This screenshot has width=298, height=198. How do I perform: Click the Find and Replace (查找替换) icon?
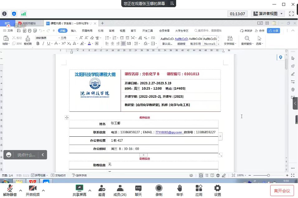point(247,40)
